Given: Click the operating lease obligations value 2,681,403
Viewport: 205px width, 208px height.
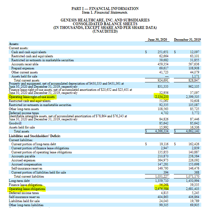Looking at the screenshot, I should [193, 189].
